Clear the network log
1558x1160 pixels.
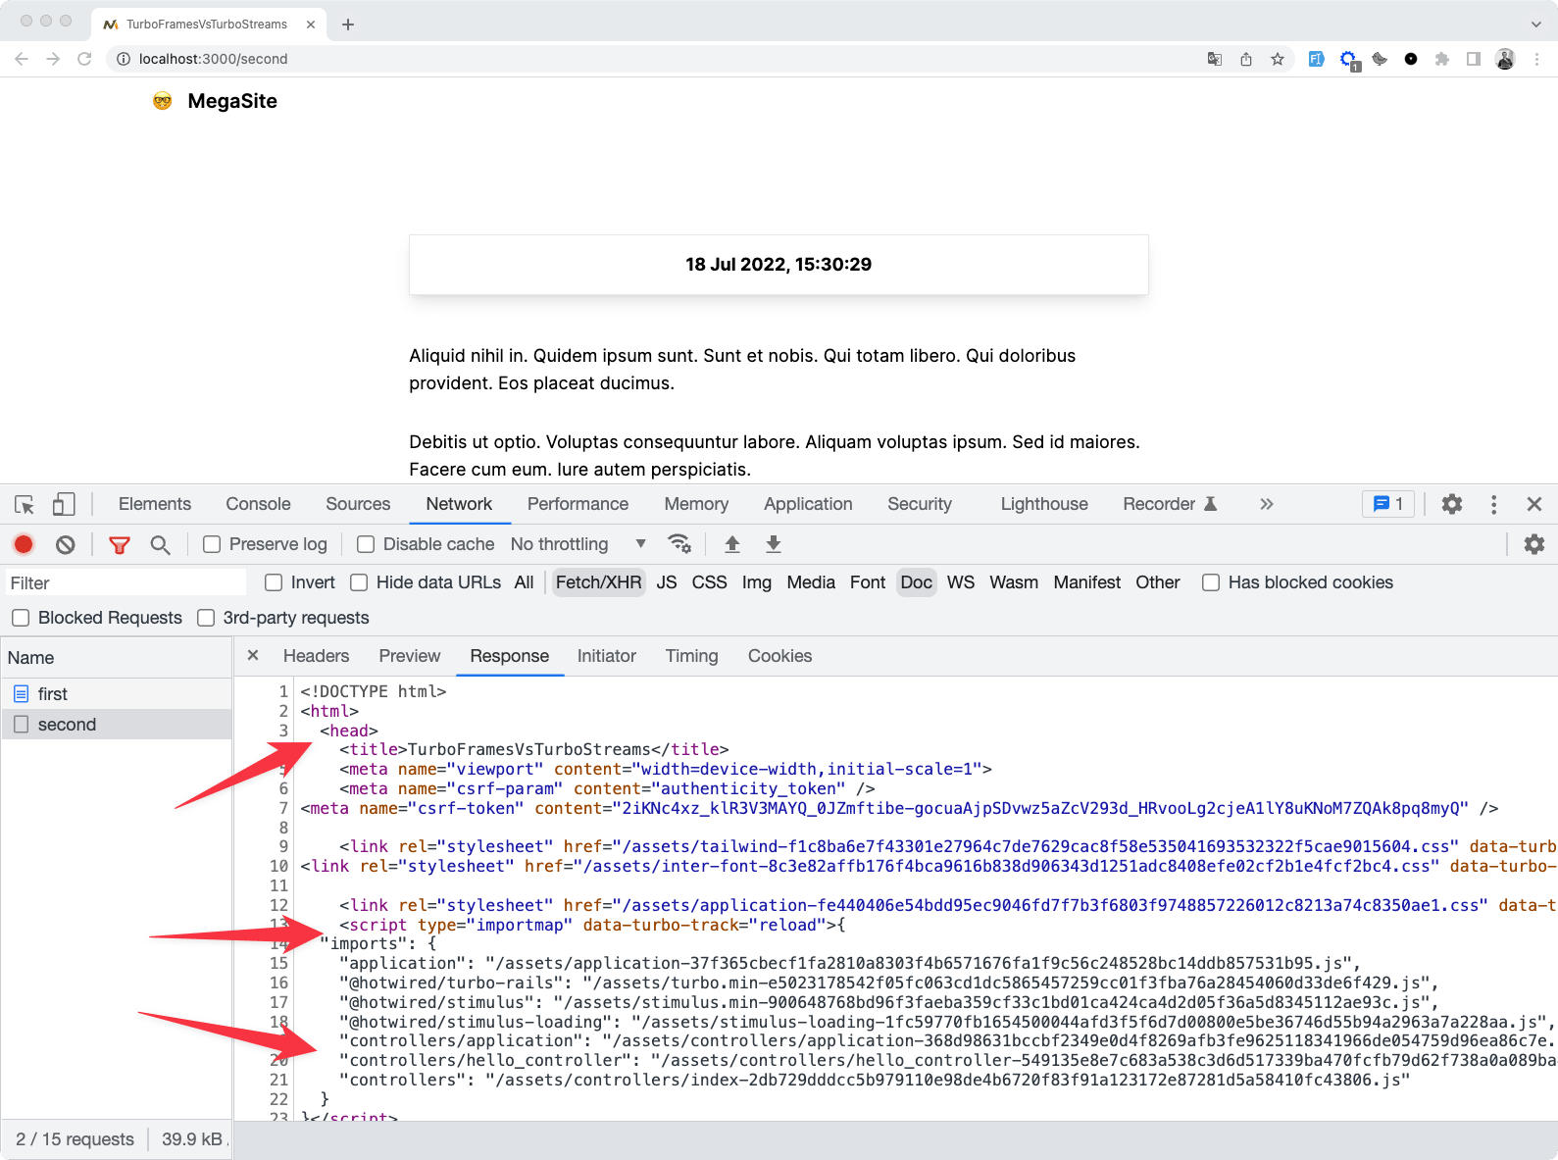[66, 544]
